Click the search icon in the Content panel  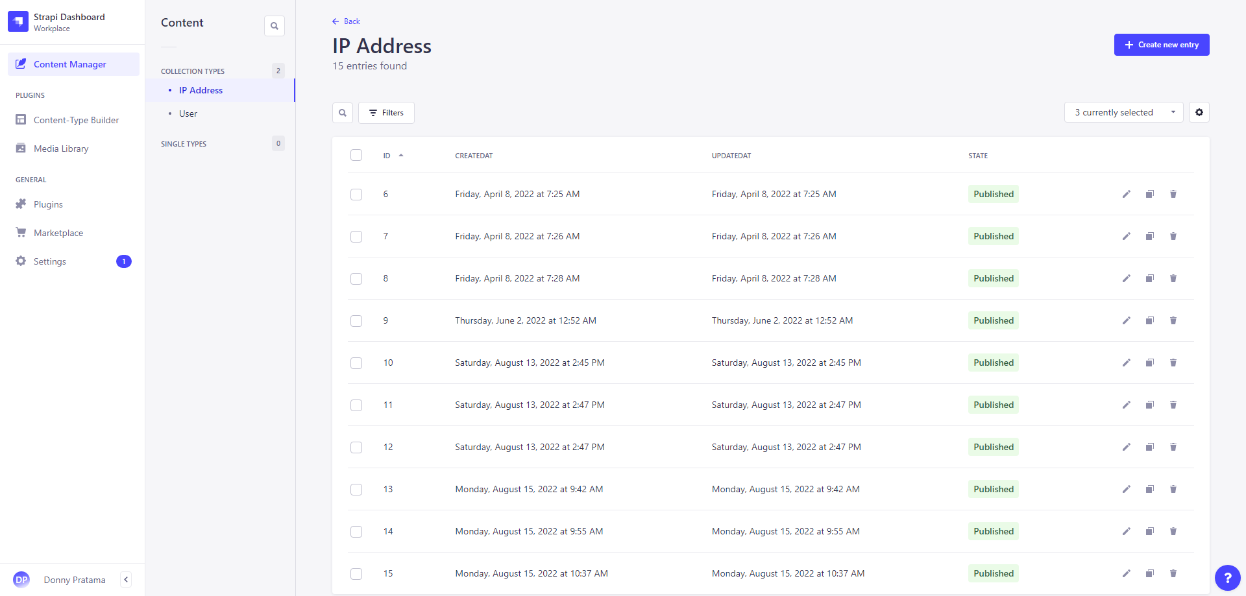pyautogui.click(x=275, y=26)
